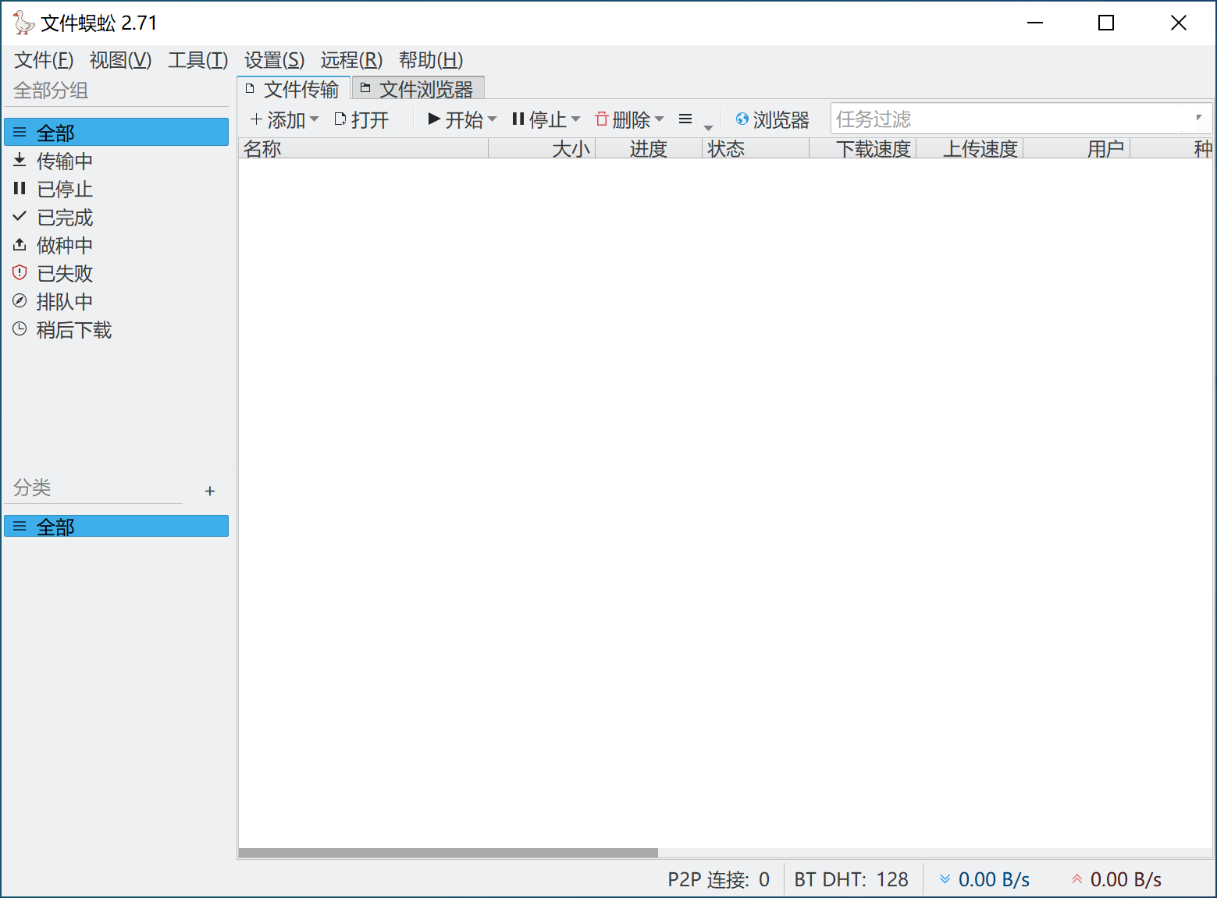Sort by the 名称 column header

pyautogui.click(x=363, y=148)
